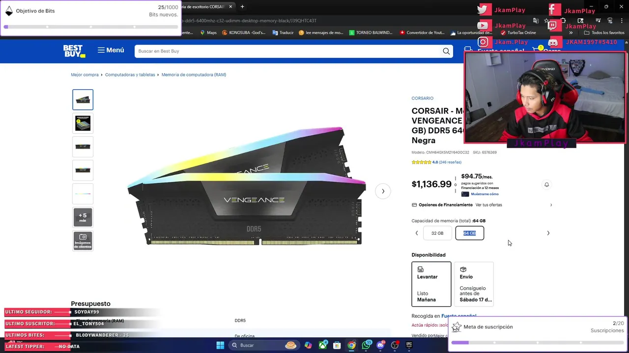Screen dimensions: 629x353
Task: Open Copilot from the taskbar
Action: pyautogui.click(x=308, y=345)
